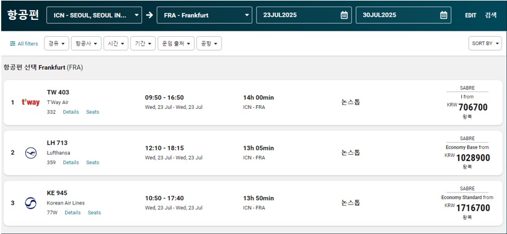Viewport: 507px width, 234px height.
Task: Click the 23JUL2025 departure date field
Action: pyautogui.click(x=304, y=15)
